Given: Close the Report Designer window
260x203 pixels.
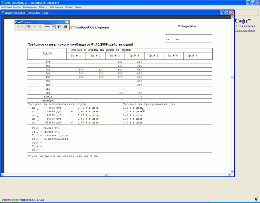Looking at the screenshot, I should (231, 13).
